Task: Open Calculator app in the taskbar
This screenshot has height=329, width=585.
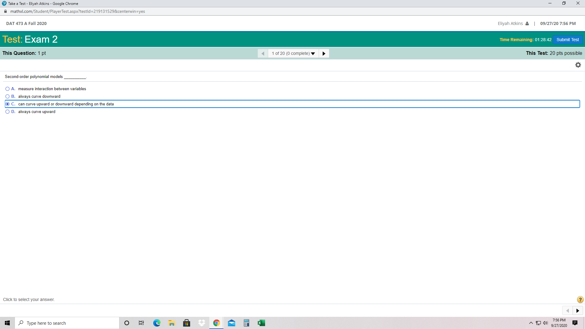Action: (246, 323)
